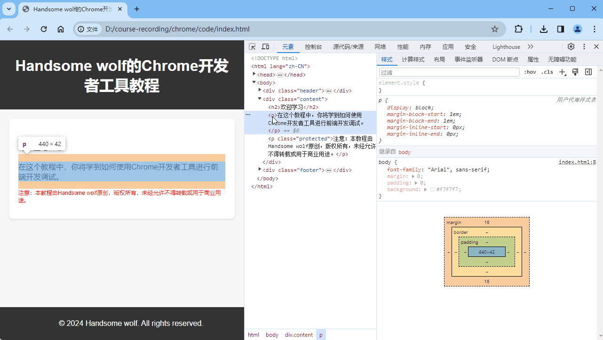Toggle the :hov element state button
Image resolution: width=603 pixels, height=340 pixels.
pos(530,72)
